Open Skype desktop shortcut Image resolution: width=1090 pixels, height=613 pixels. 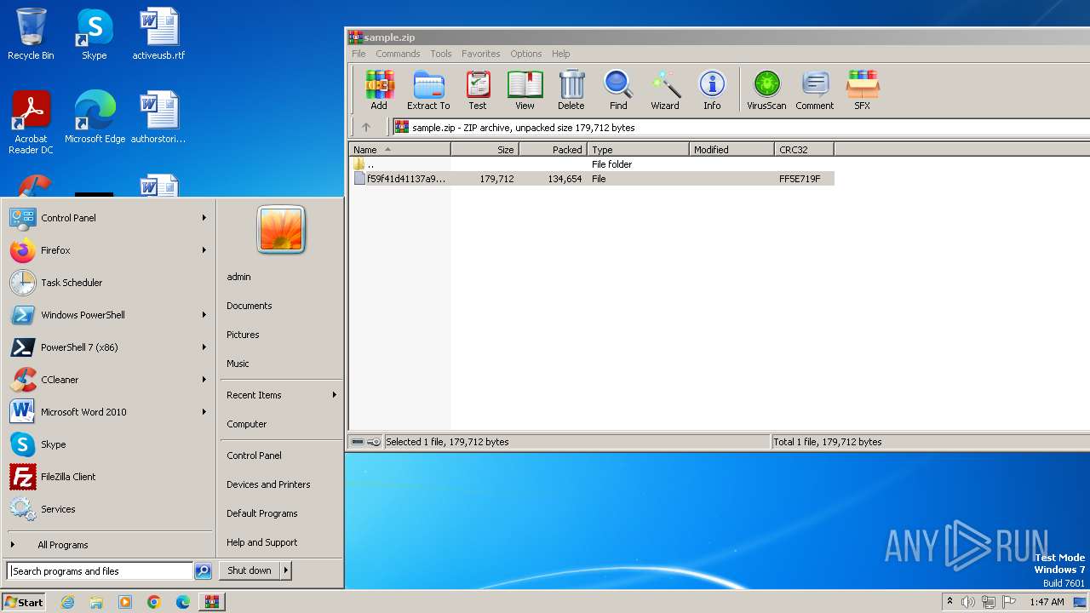[95, 34]
